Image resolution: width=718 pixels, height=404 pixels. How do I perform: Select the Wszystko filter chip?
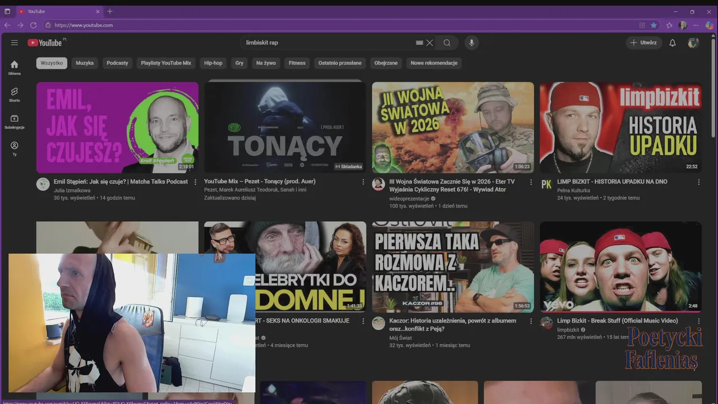coord(52,63)
